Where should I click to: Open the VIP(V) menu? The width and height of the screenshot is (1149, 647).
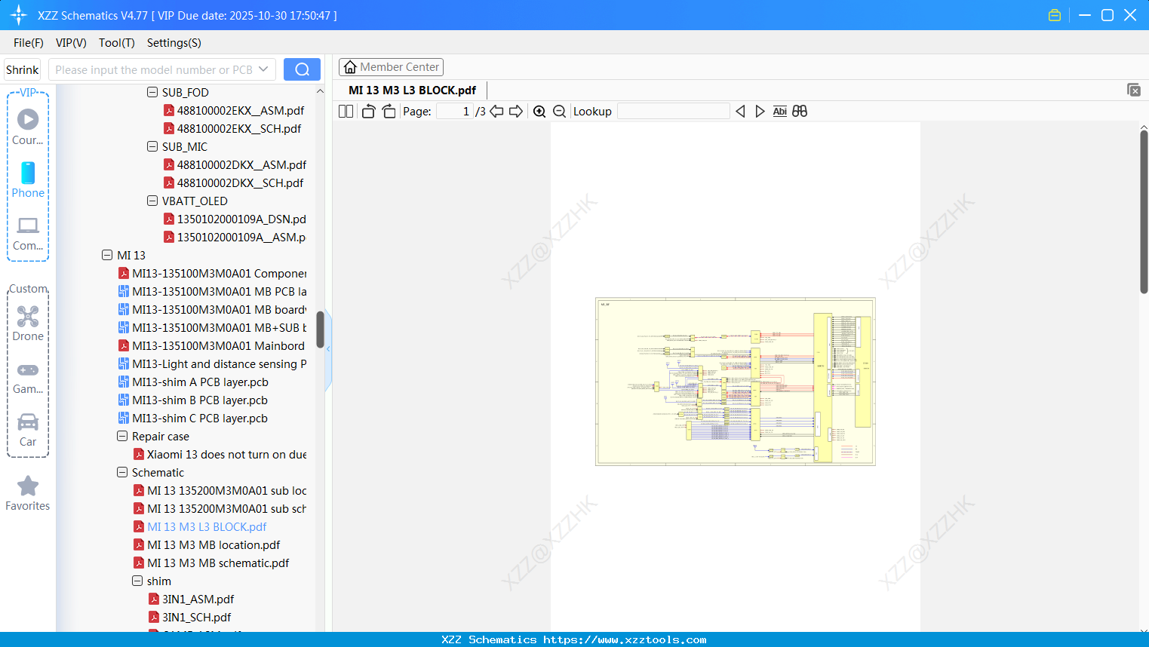point(71,43)
